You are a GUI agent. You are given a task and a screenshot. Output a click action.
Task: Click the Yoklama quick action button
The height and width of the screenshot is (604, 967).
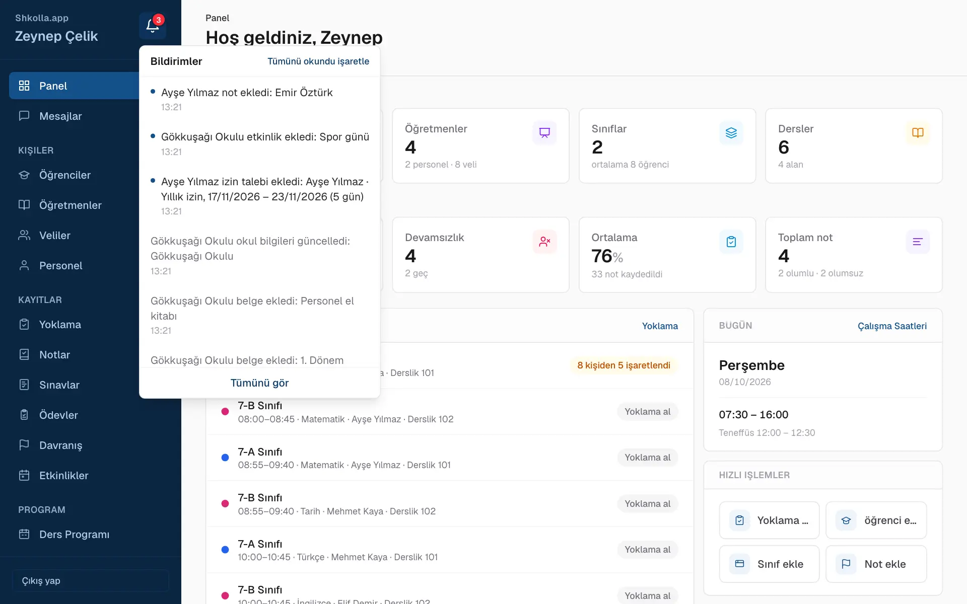769,520
